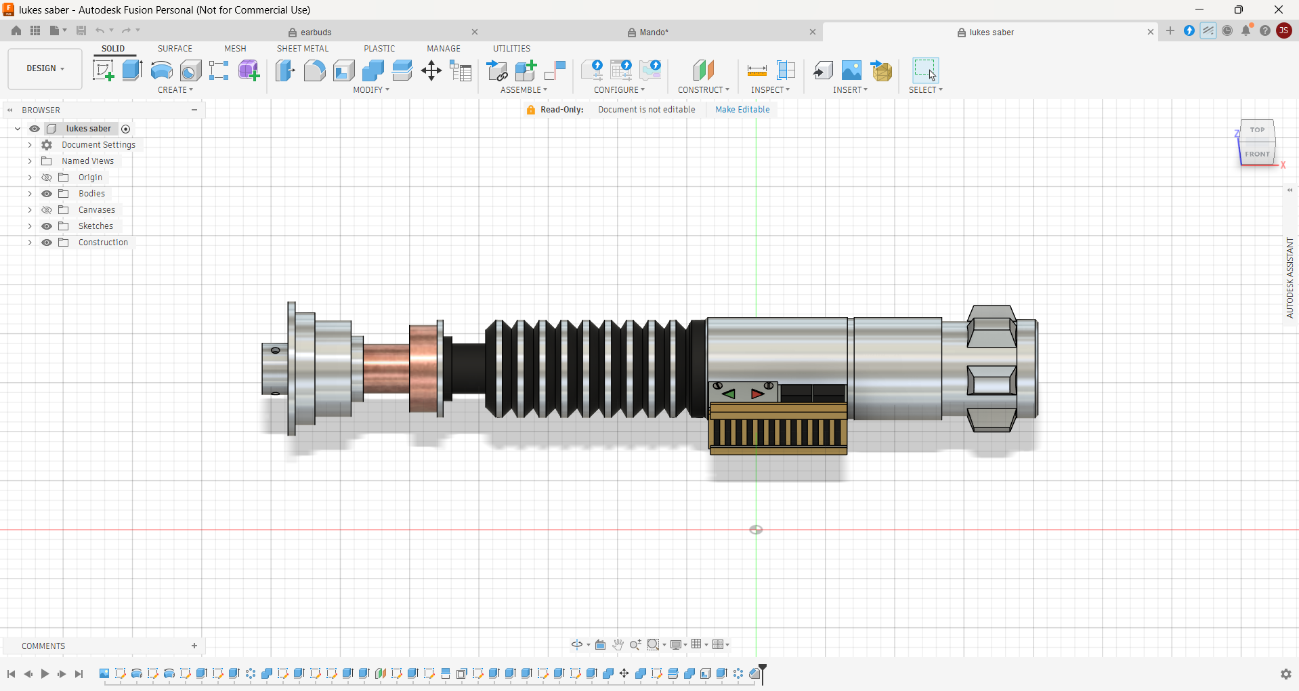Viewport: 1299px width, 691px height.
Task: Click the Make Editable link
Action: pos(742,110)
